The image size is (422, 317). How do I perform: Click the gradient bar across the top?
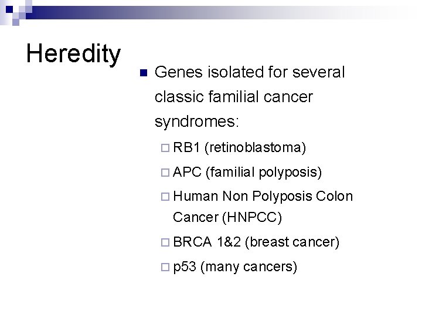pyautogui.click(x=234, y=11)
